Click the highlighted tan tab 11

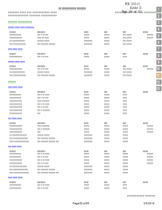pyautogui.click(x=159, y=76)
